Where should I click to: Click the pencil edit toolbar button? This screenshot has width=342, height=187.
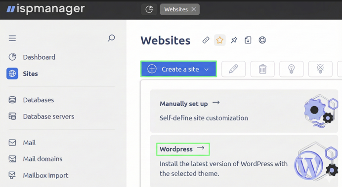233,69
